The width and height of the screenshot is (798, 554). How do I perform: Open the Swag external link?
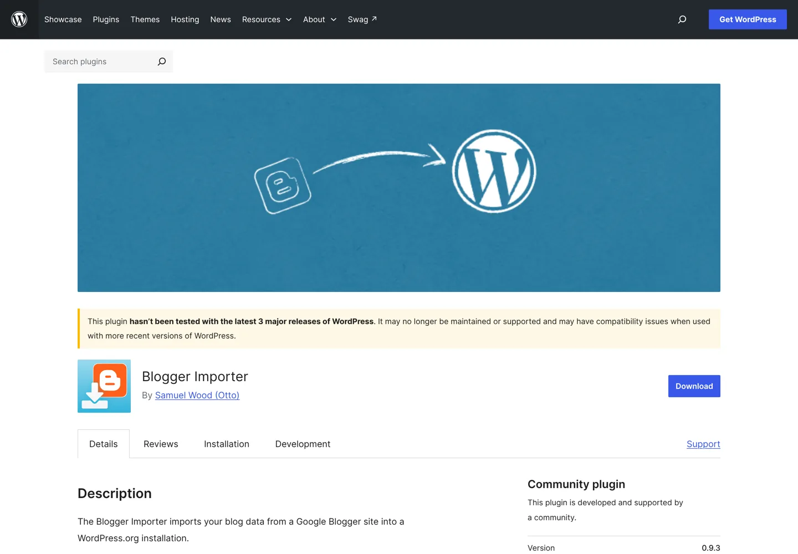[x=362, y=19]
